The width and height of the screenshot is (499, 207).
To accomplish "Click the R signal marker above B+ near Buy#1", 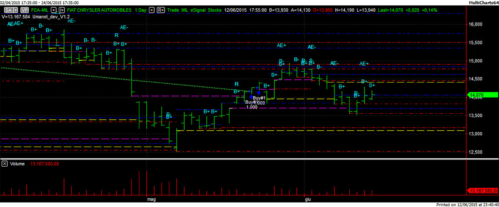I will [236, 84].
